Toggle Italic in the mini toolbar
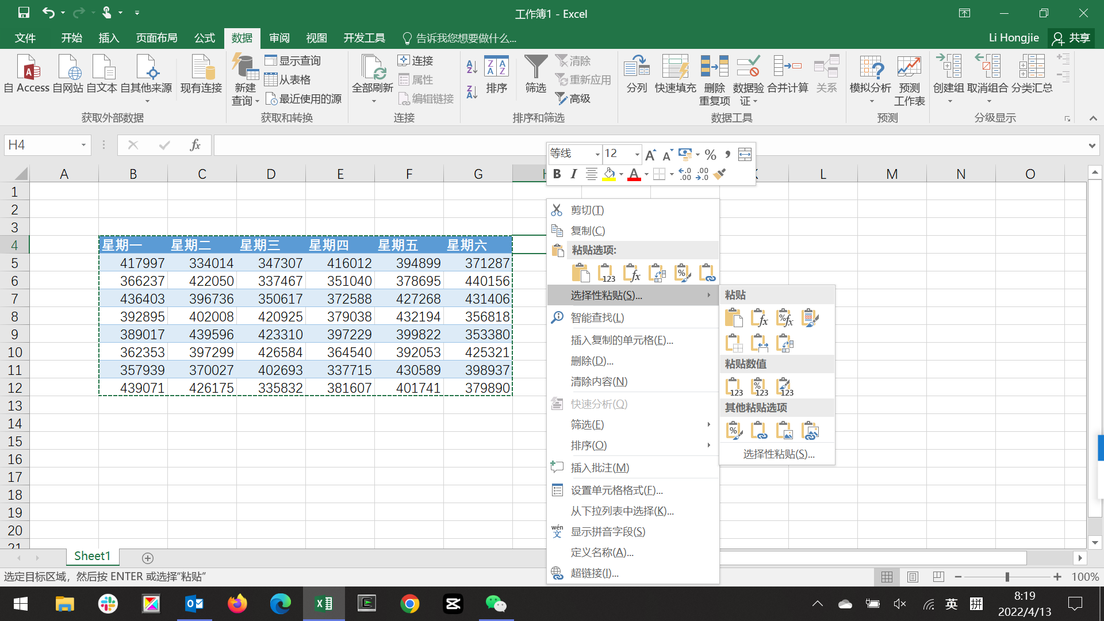1104x621 pixels. coord(573,174)
